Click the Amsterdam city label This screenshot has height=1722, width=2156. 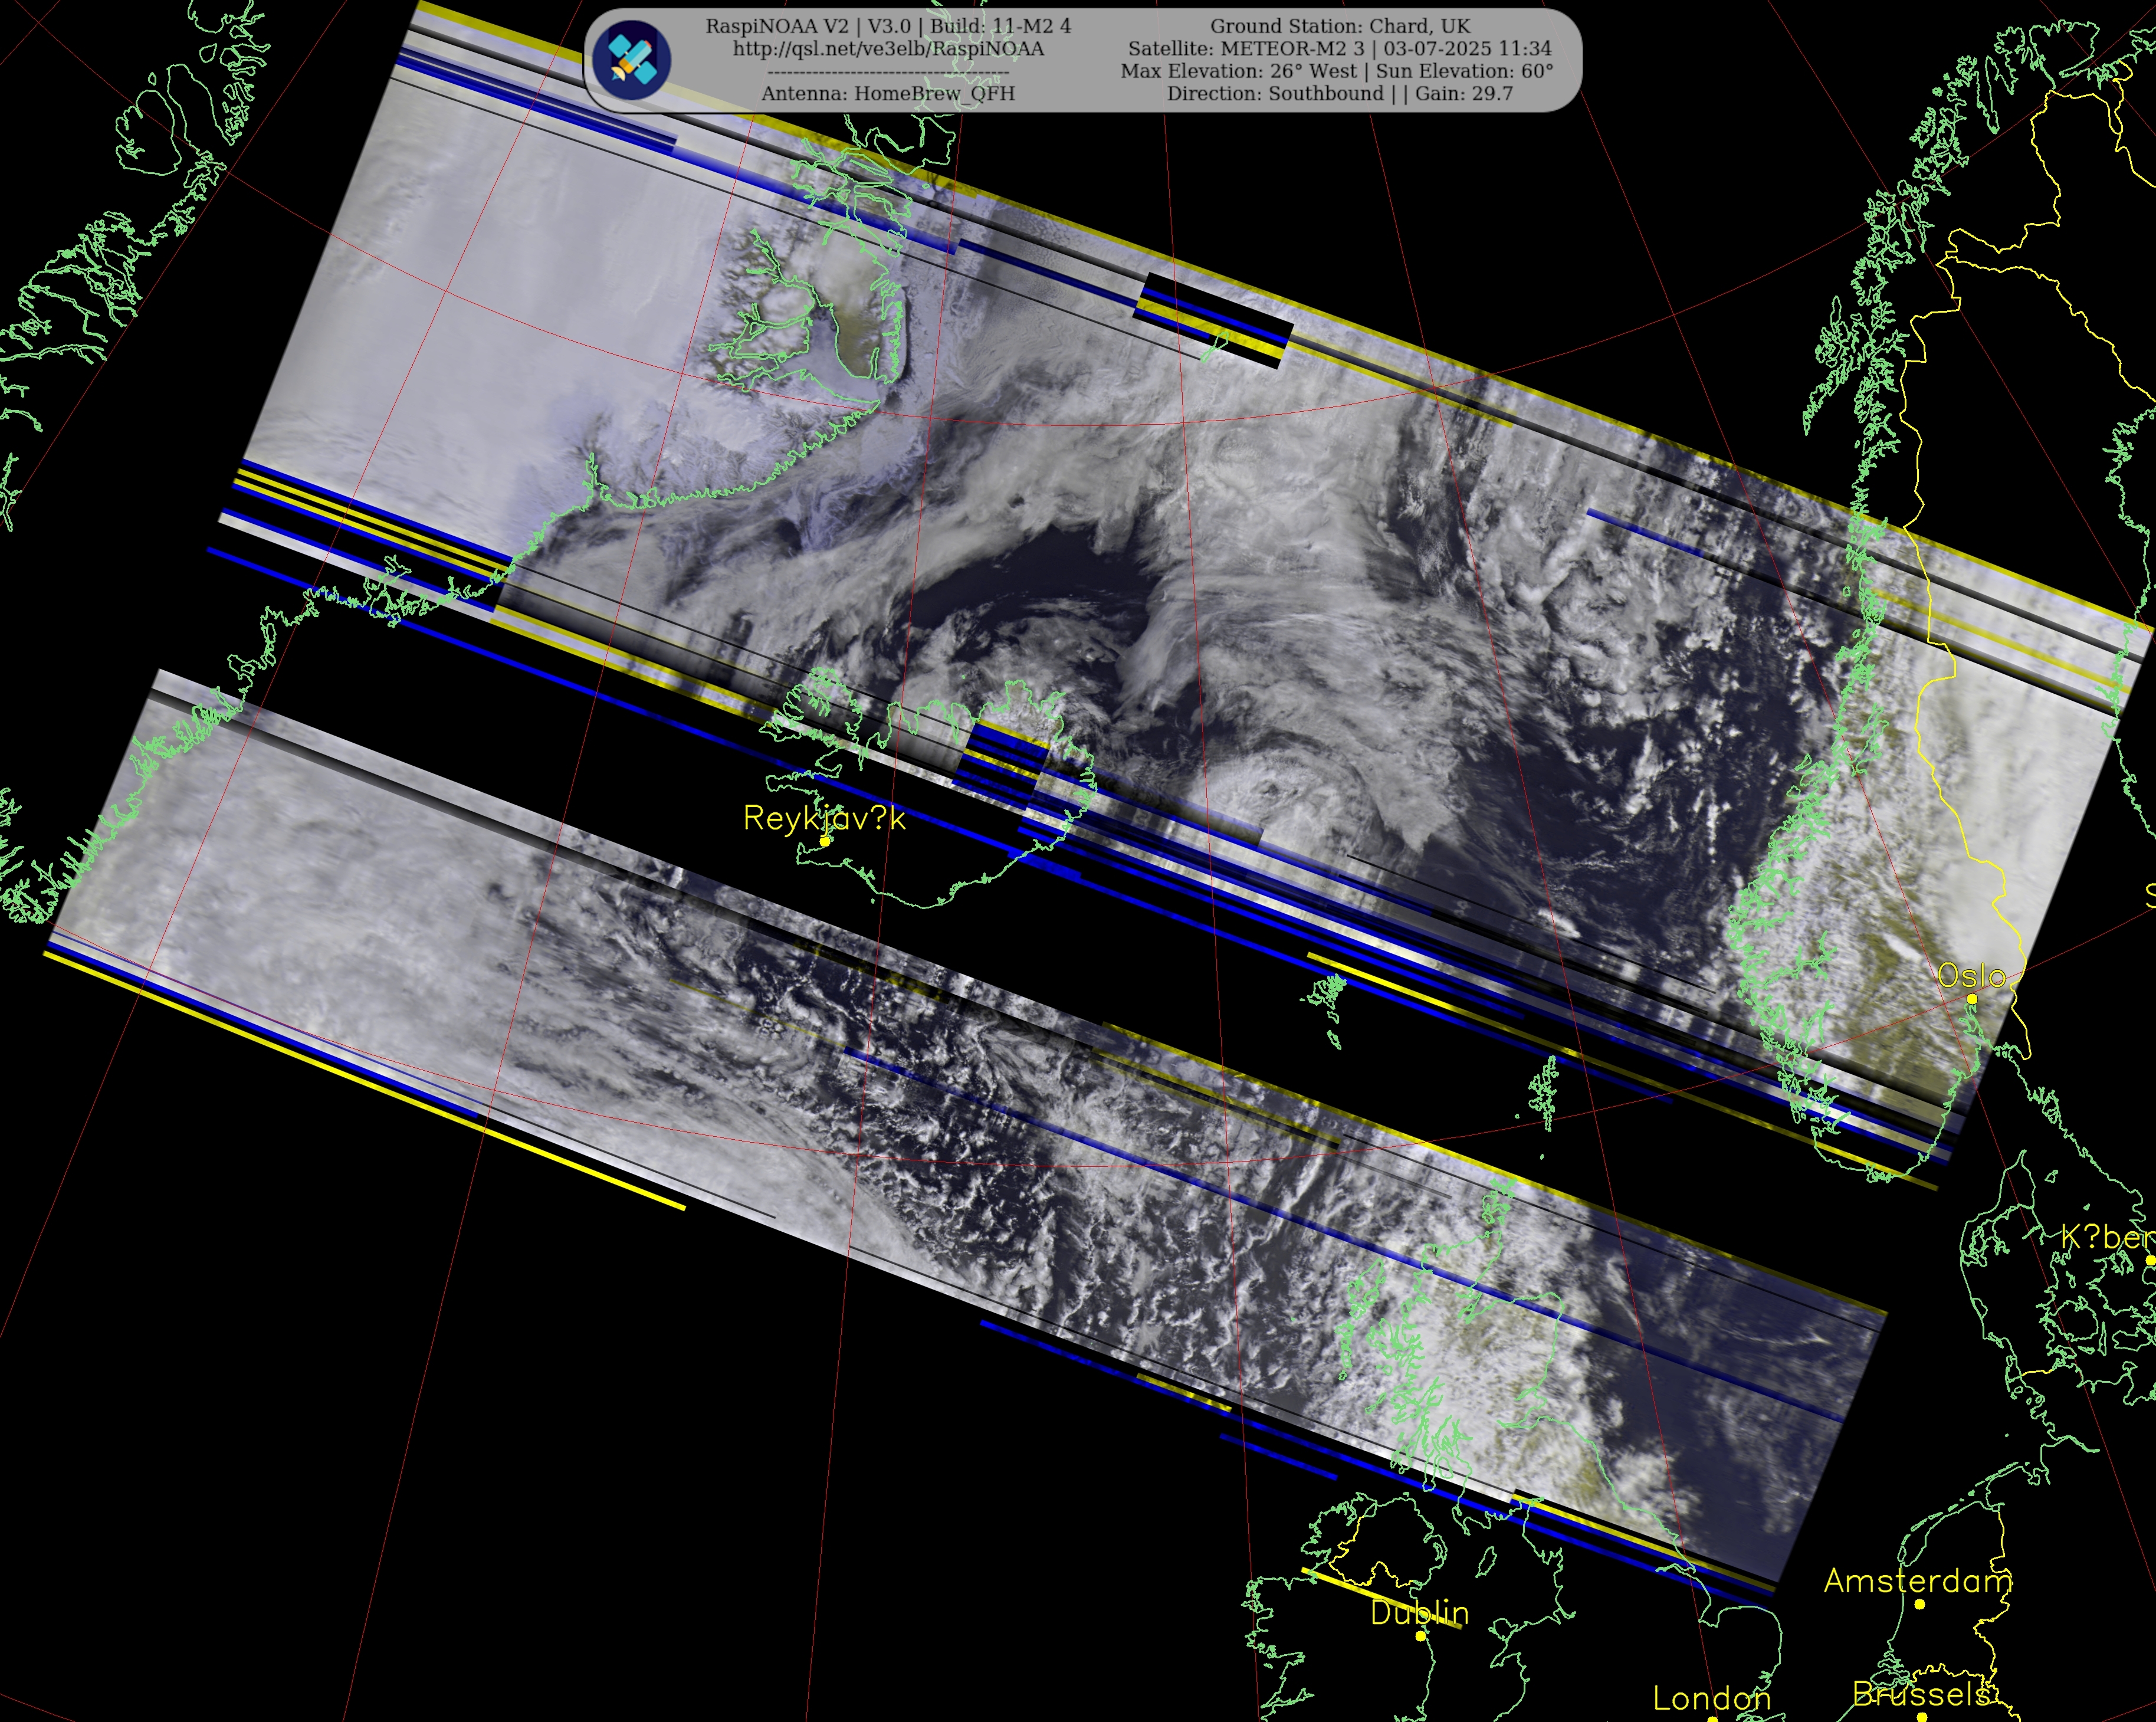click(1918, 1581)
